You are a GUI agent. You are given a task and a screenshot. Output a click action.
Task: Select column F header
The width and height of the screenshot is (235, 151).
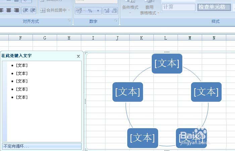click(x=20, y=38)
